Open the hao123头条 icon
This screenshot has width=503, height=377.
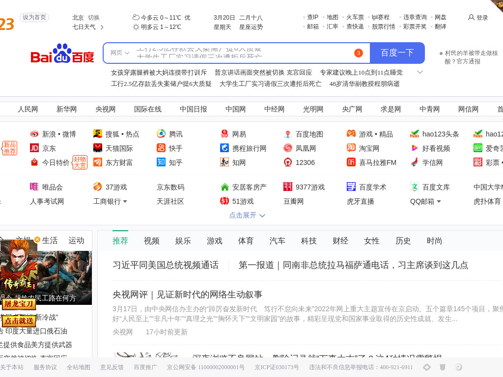coord(415,134)
